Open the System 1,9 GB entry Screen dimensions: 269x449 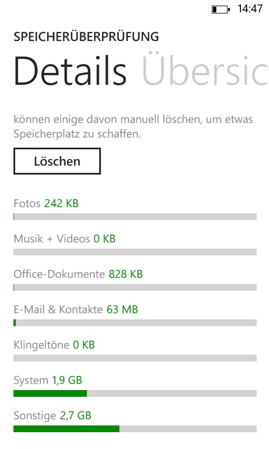click(x=48, y=381)
